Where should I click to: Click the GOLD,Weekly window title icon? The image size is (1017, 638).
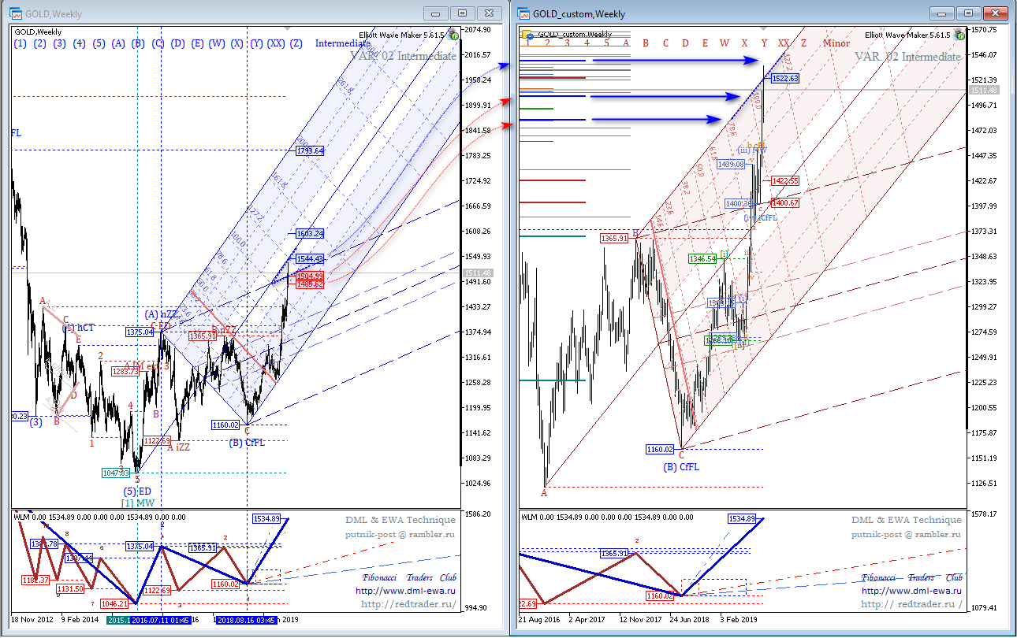(16, 13)
